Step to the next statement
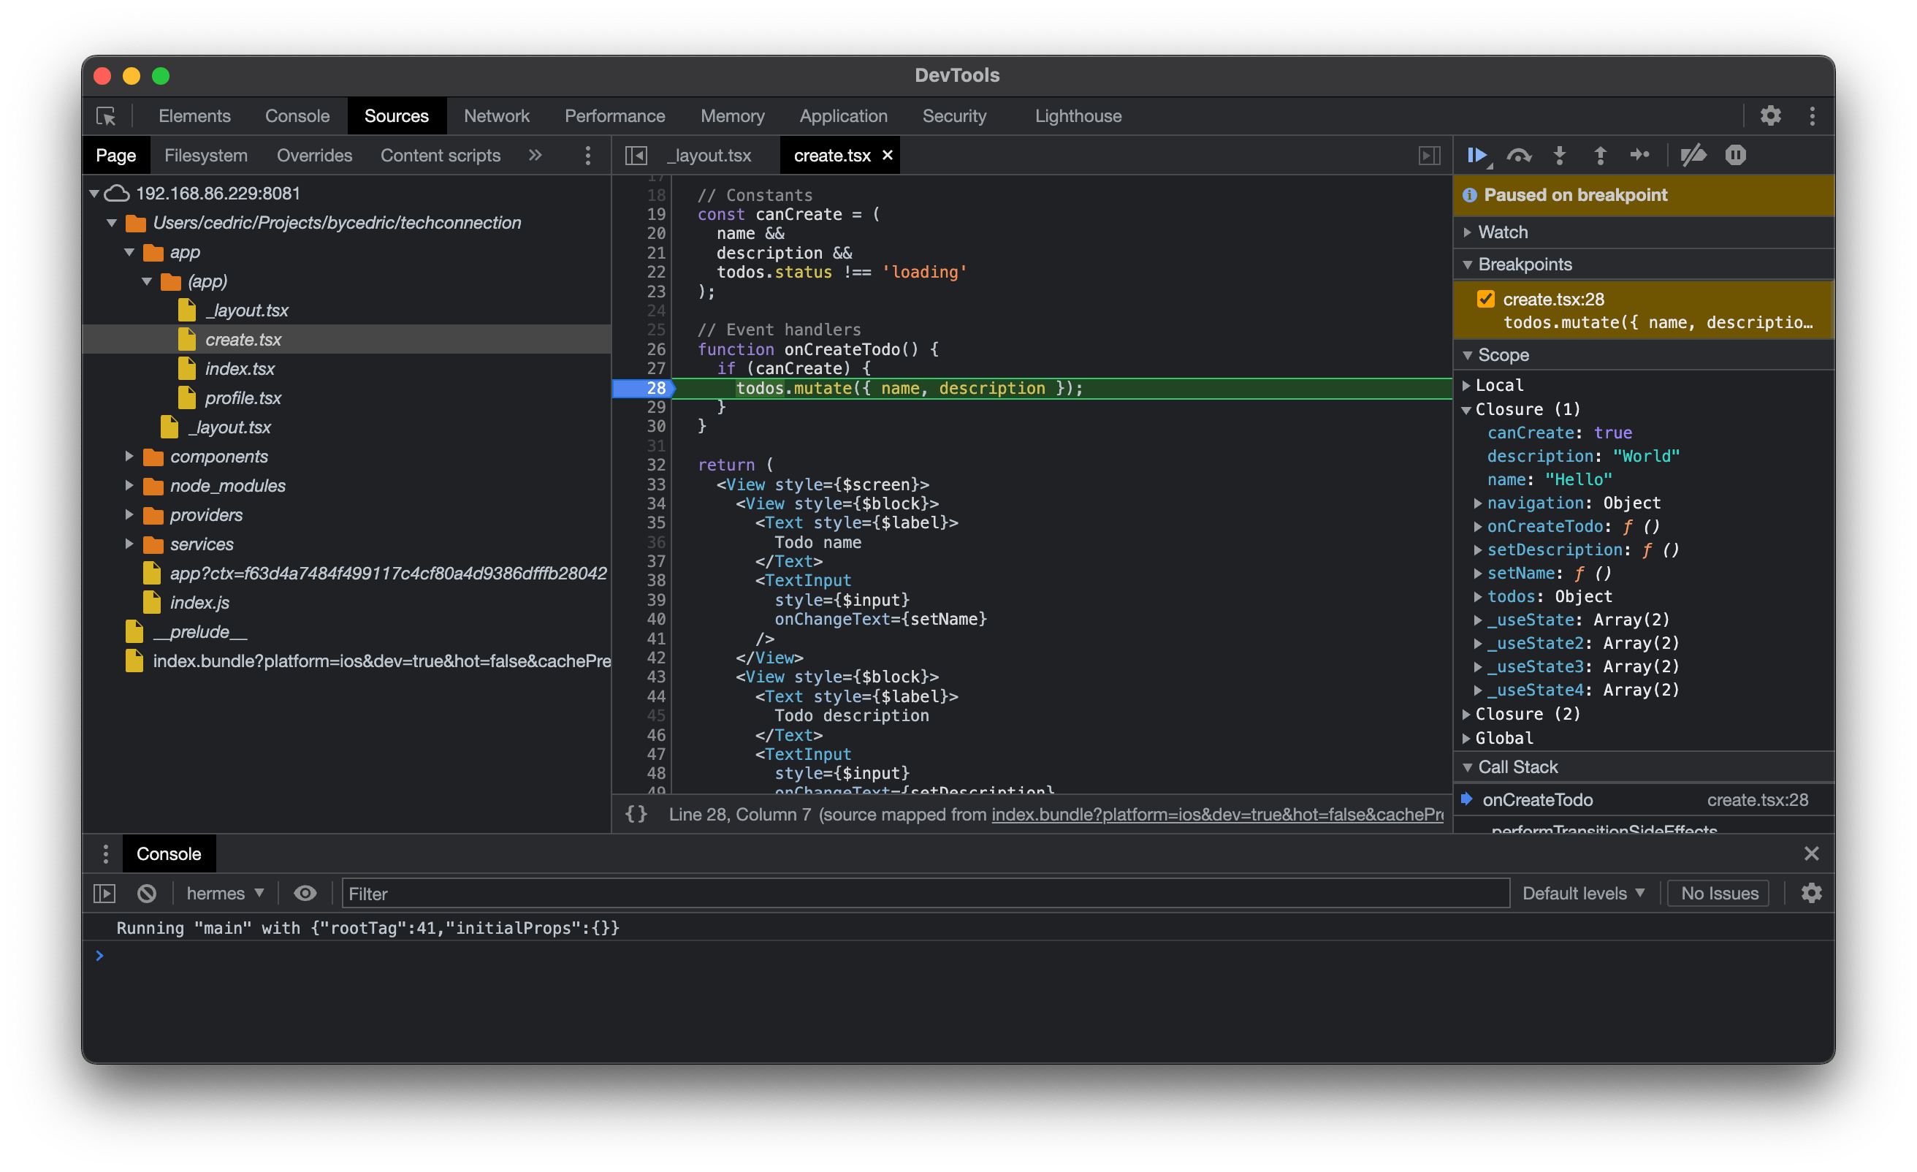This screenshot has height=1172, width=1917. point(1640,156)
